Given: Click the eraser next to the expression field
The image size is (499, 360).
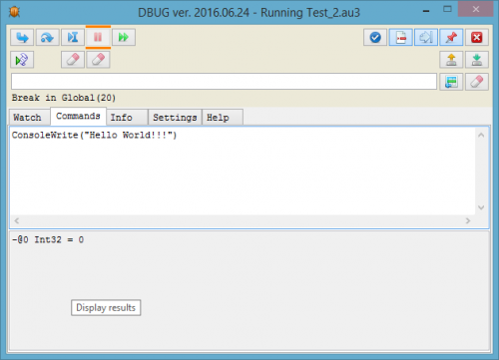Looking at the screenshot, I should tap(477, 82).
